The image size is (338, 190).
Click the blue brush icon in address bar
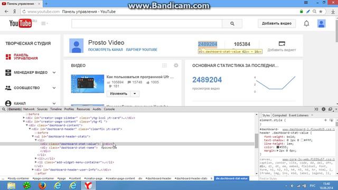click(x=308, y=12)
